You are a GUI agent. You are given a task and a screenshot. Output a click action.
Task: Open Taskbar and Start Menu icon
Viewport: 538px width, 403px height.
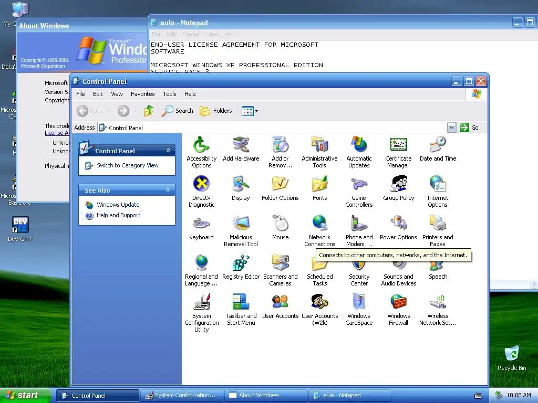(x=241, y=302)
